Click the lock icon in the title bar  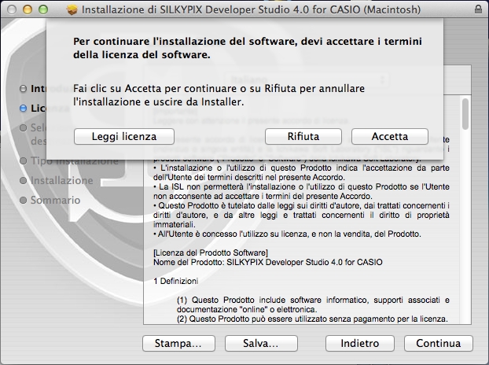tap(478, 9)
